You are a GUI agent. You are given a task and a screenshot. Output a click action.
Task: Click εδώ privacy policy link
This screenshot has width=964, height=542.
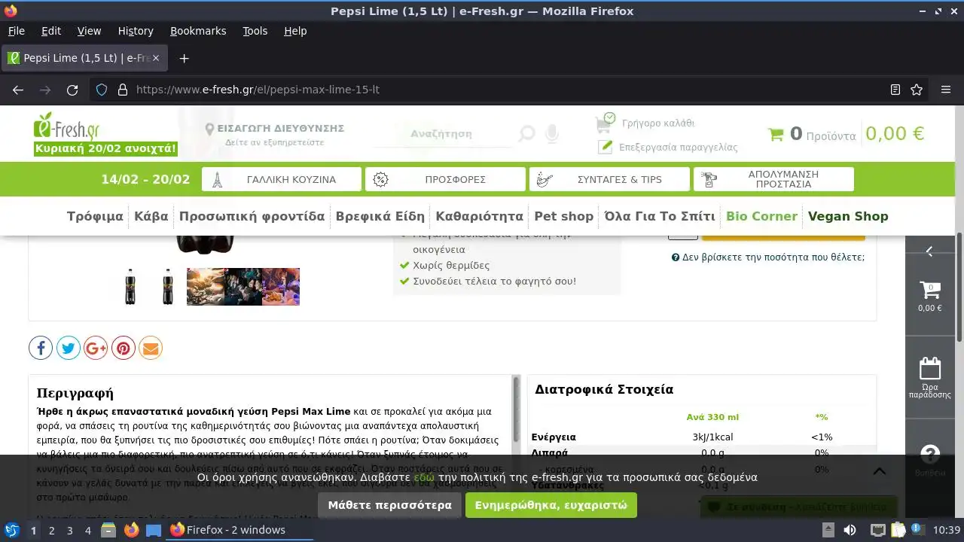[424, 477]
